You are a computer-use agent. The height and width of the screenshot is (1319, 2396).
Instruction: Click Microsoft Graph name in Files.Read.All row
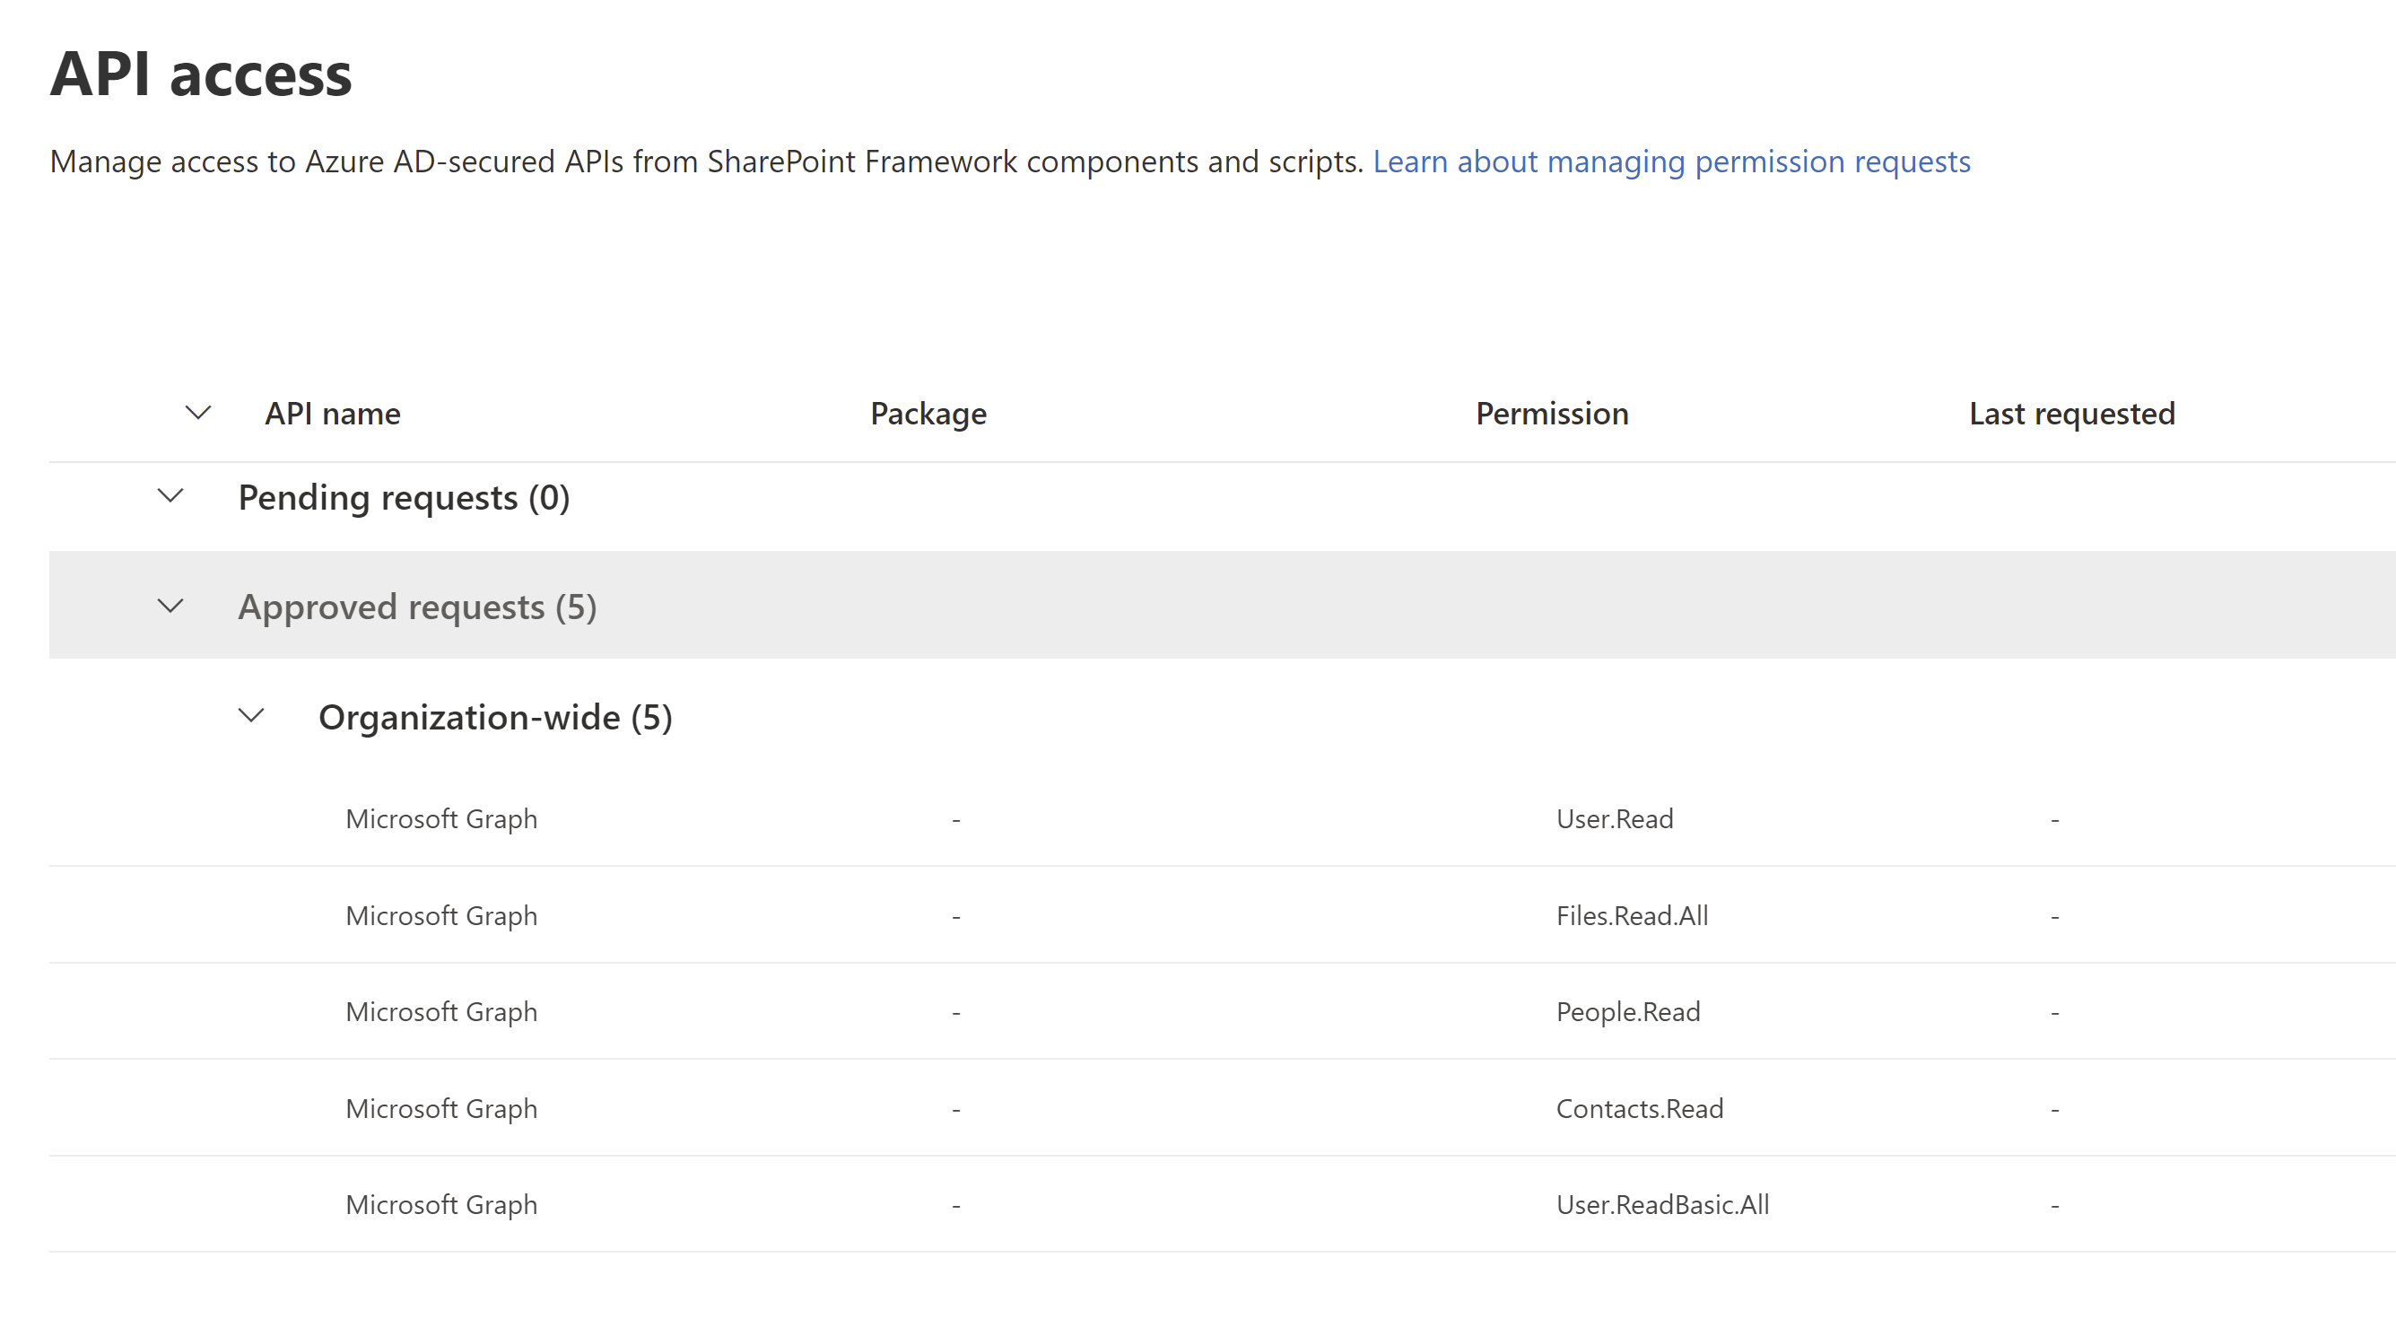click(x=440, y=916)
